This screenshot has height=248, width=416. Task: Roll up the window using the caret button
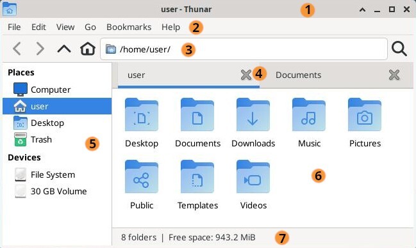point(362,10)
